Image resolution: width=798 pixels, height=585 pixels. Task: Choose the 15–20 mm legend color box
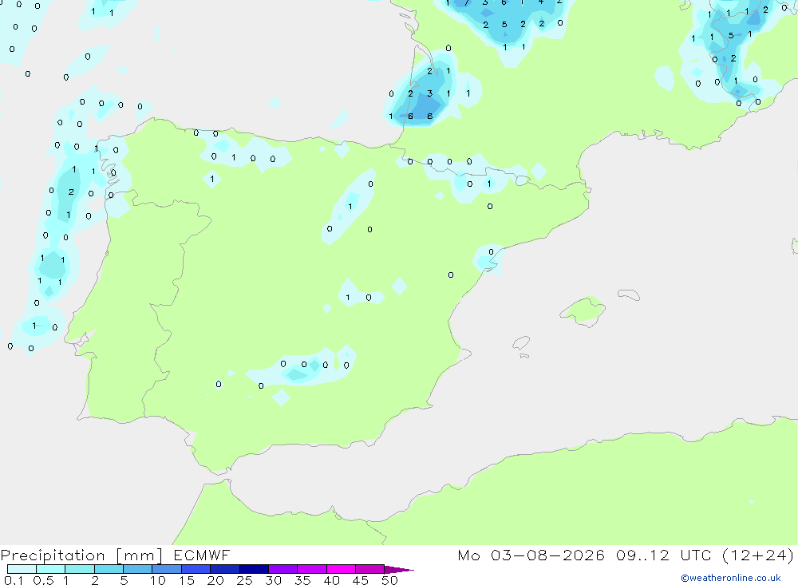coord(196,569)
